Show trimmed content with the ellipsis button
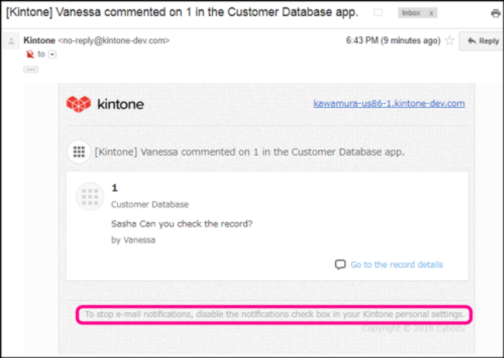The height and width of the screenshot is (358, 504). coord(31,69)
